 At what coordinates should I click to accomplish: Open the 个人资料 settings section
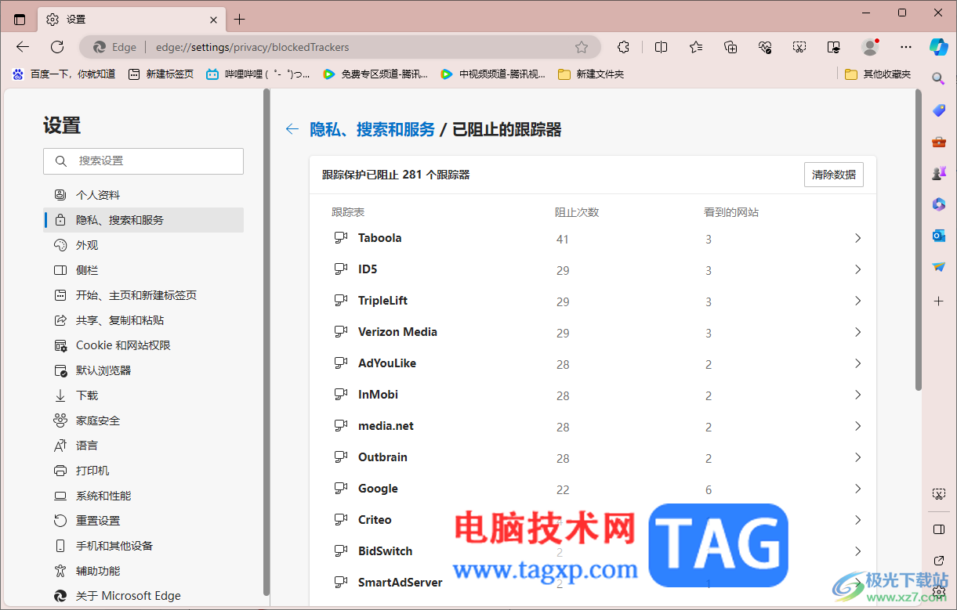point(143,195)
